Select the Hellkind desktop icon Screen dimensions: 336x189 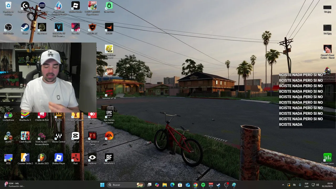tap(92, 159)
